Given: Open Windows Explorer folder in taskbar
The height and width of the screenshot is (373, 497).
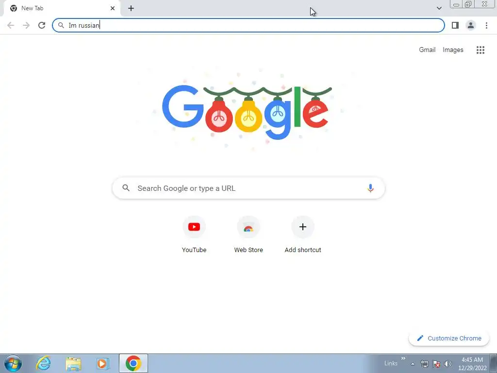Looking at the screenshot, I should 73,363.
